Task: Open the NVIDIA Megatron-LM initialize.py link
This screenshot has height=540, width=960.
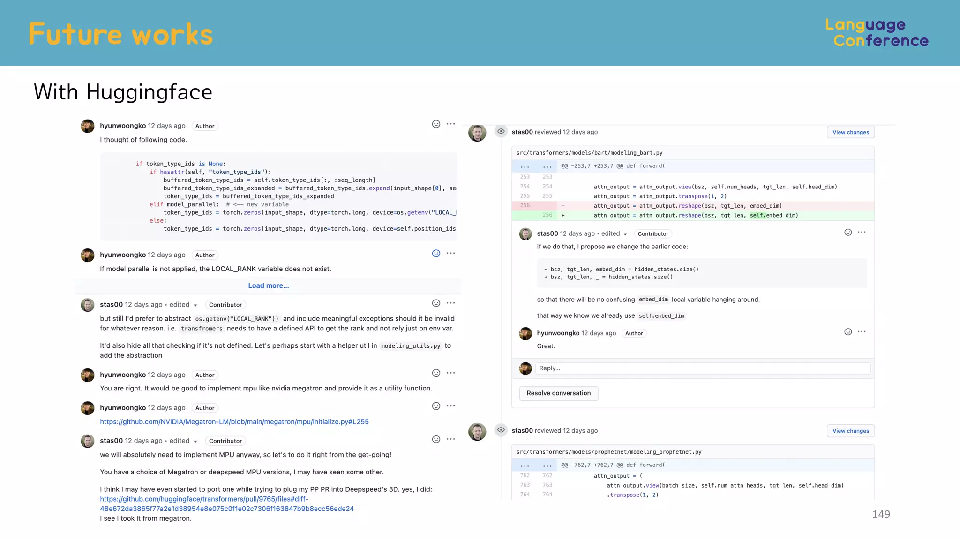Action: [x=234, y=422]
